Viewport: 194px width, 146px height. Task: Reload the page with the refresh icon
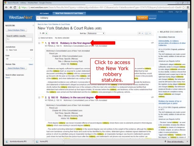15,7
